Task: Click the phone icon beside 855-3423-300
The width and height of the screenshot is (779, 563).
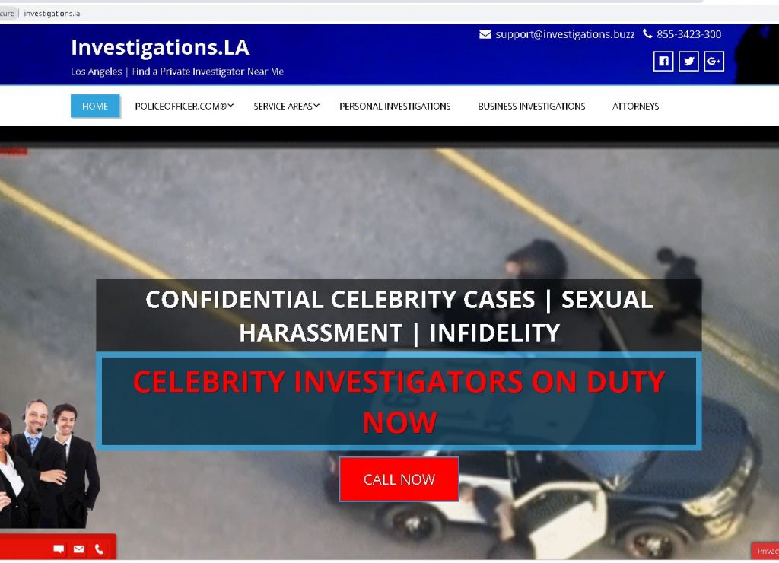Action: coord(647,33)
